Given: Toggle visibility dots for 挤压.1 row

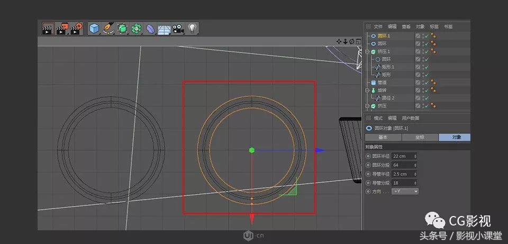Looking at the screenshot, I should tap(423, 51).
